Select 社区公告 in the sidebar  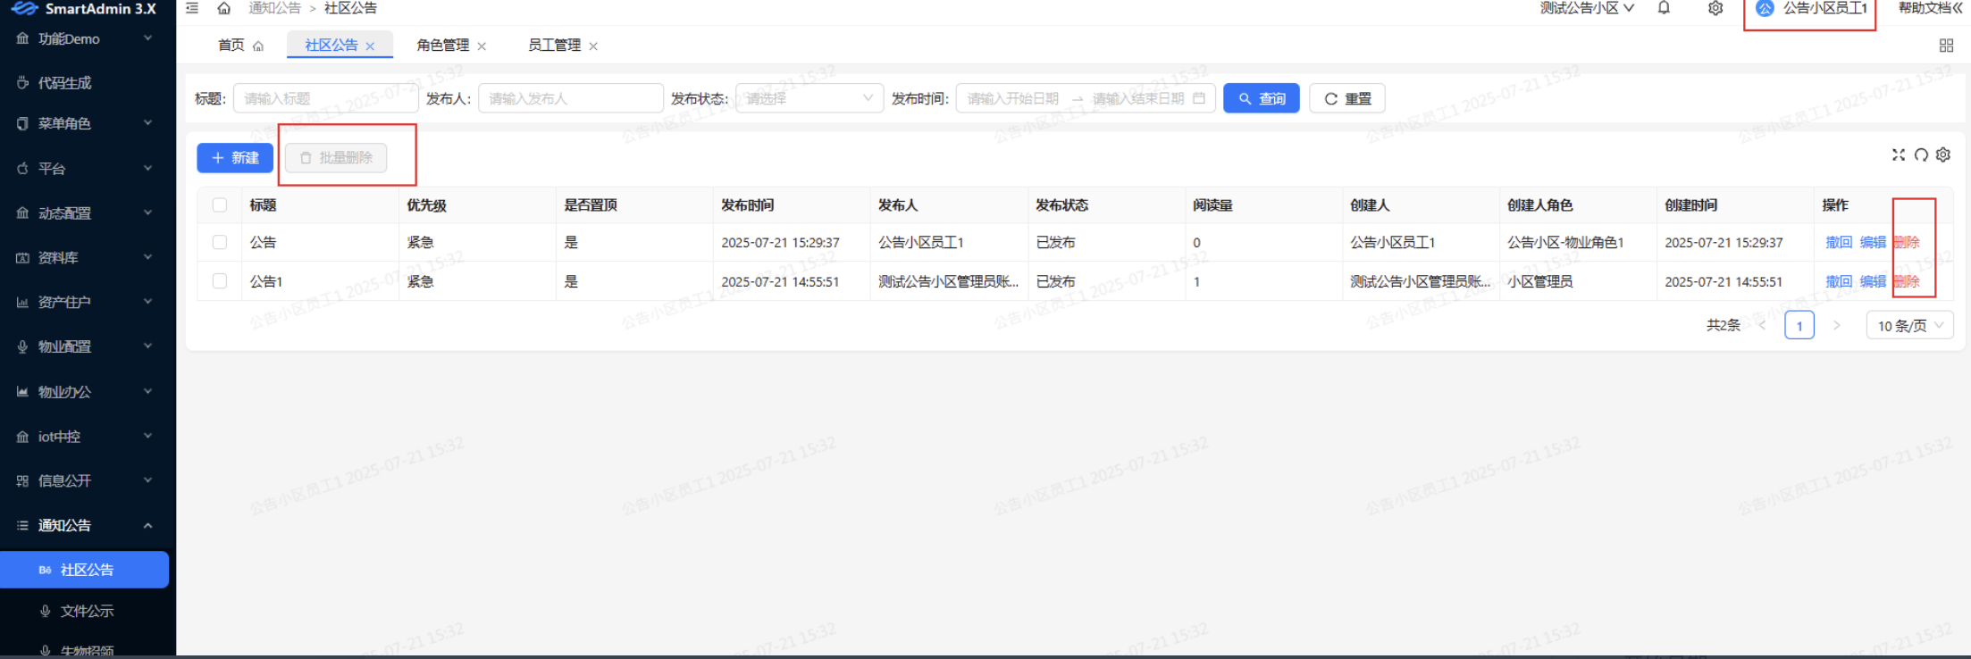[84, 570]
